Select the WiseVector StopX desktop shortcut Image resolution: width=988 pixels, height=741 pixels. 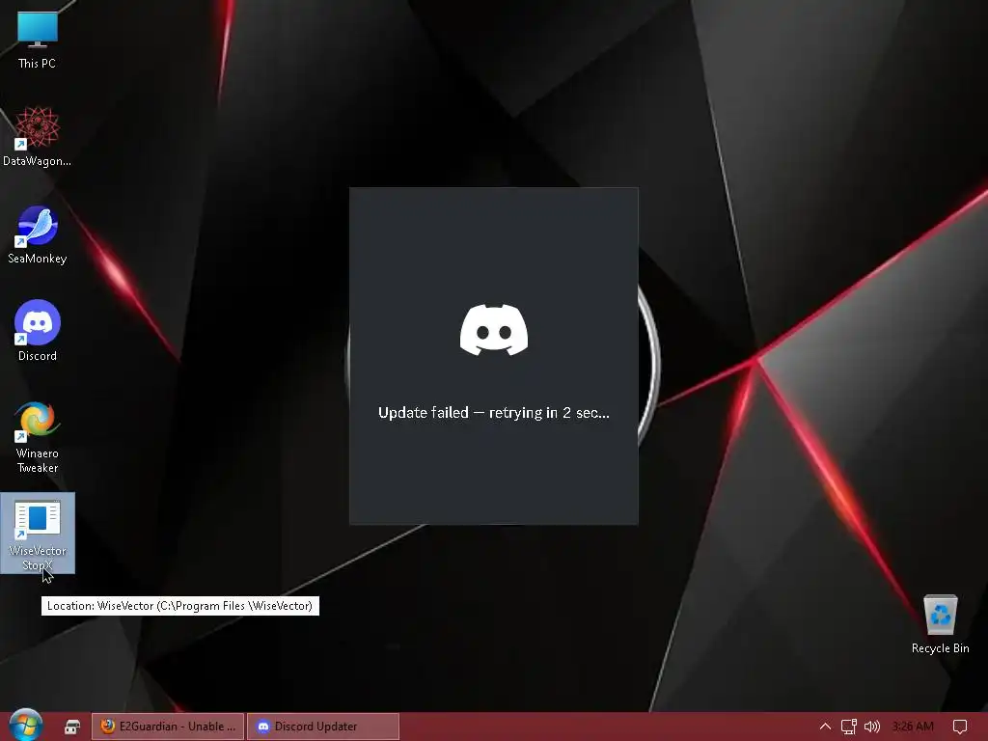click(38, 533)
